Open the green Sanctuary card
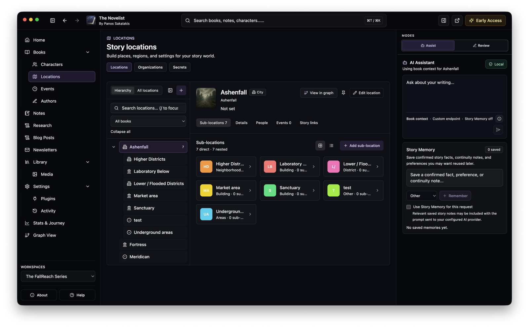Screen dimensions: 529x328 290,190
